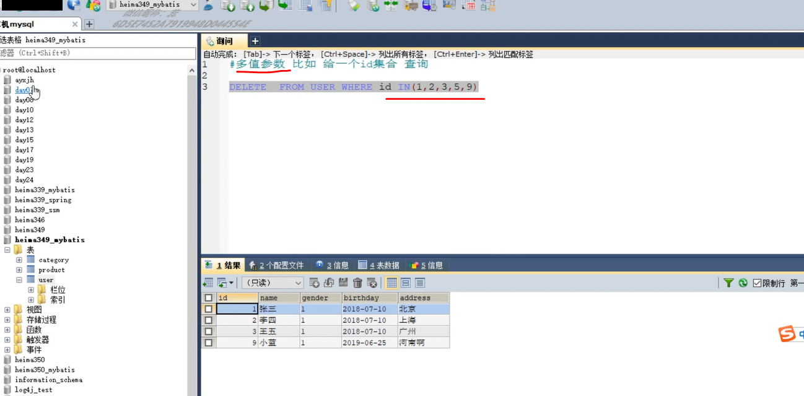
Task: Open the filter funnel on result grid
Action: click(728, 283)
